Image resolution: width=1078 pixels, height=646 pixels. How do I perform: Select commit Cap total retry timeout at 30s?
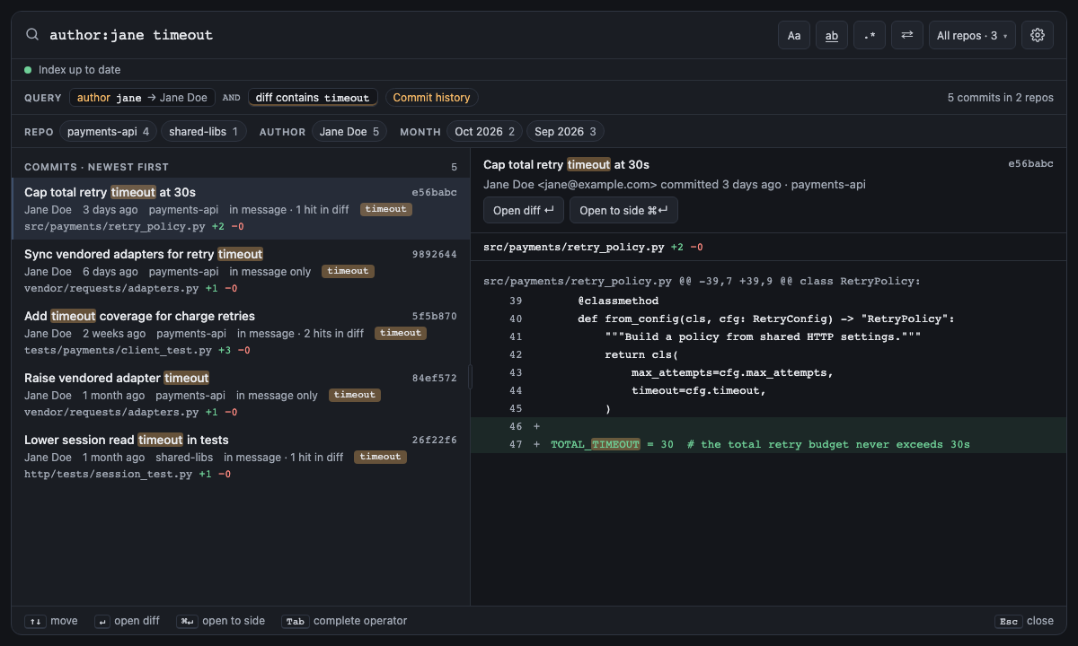point(241,208)
